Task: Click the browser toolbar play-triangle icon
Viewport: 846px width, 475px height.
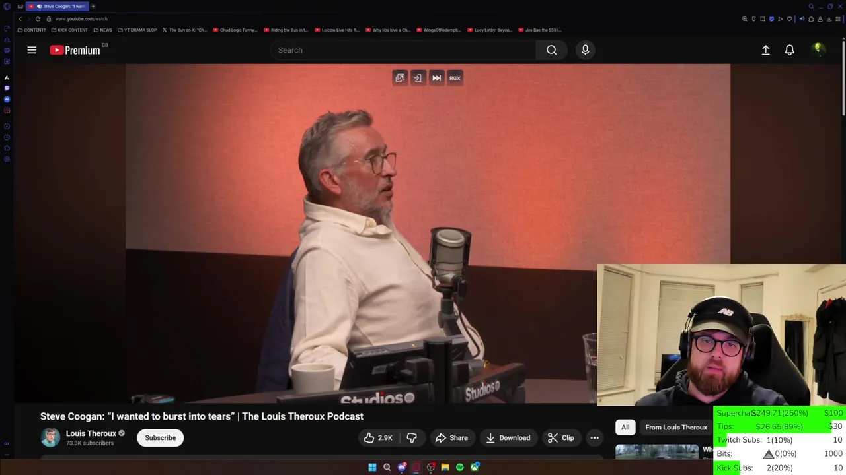Action: pos(780,19)
